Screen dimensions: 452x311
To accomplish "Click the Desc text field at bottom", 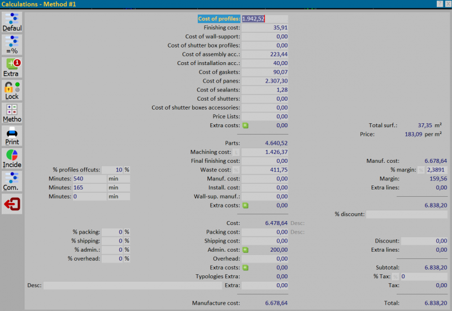I will (133, 286).
